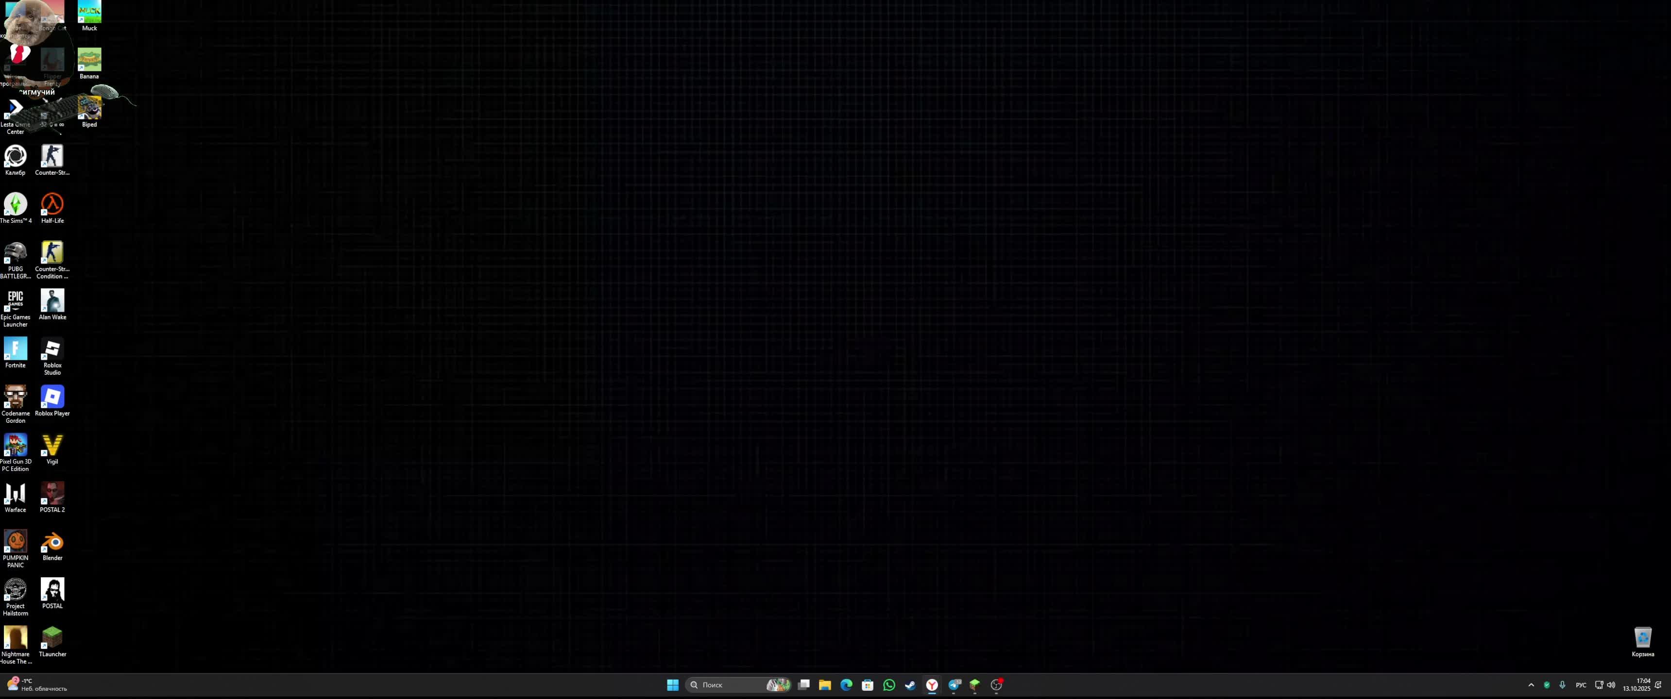Expand hidden system tray icons
Image resolution: width=1671 pixels, height=699 pixels.
pos(1531,685)
